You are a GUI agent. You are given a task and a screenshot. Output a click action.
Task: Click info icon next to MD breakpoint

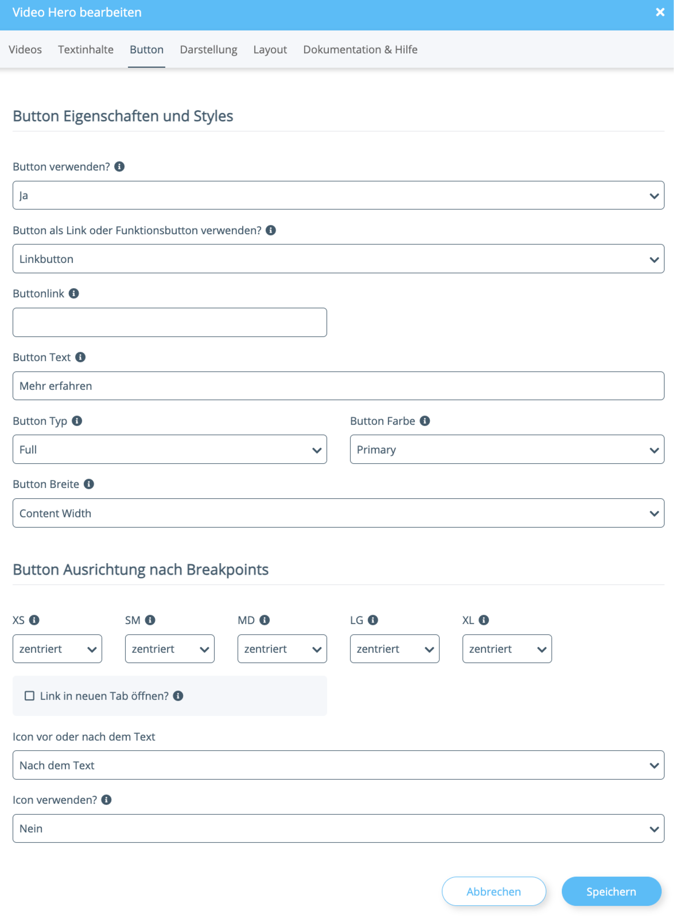coord(264,620)
